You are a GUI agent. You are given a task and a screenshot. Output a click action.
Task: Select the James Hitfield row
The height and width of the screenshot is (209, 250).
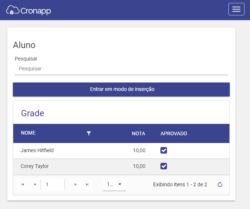(122, 151)
